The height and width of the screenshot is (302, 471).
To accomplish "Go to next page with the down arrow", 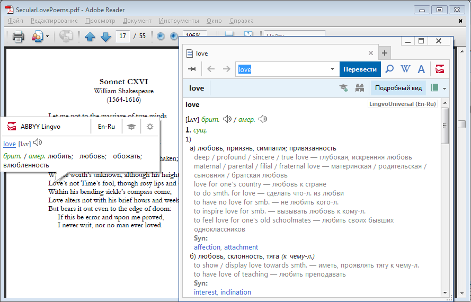I will click(x=105, y=37).
